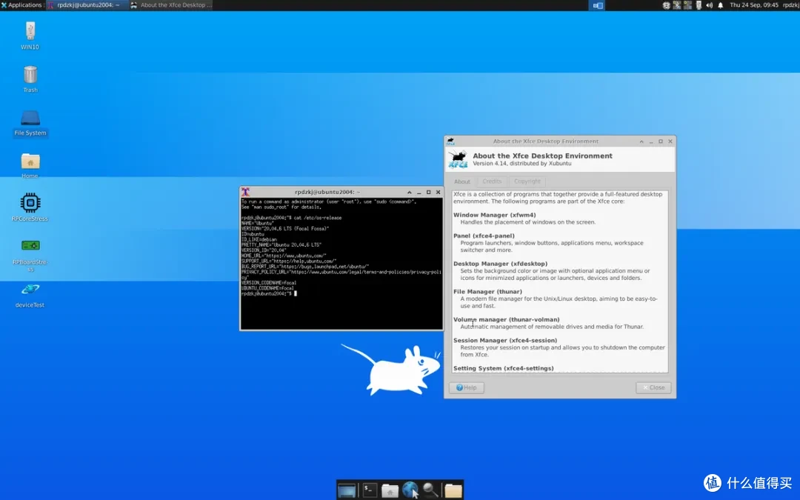
Task: Click the clock showing Thu 24 Sep, 09:45
Action: pos(754,5)
